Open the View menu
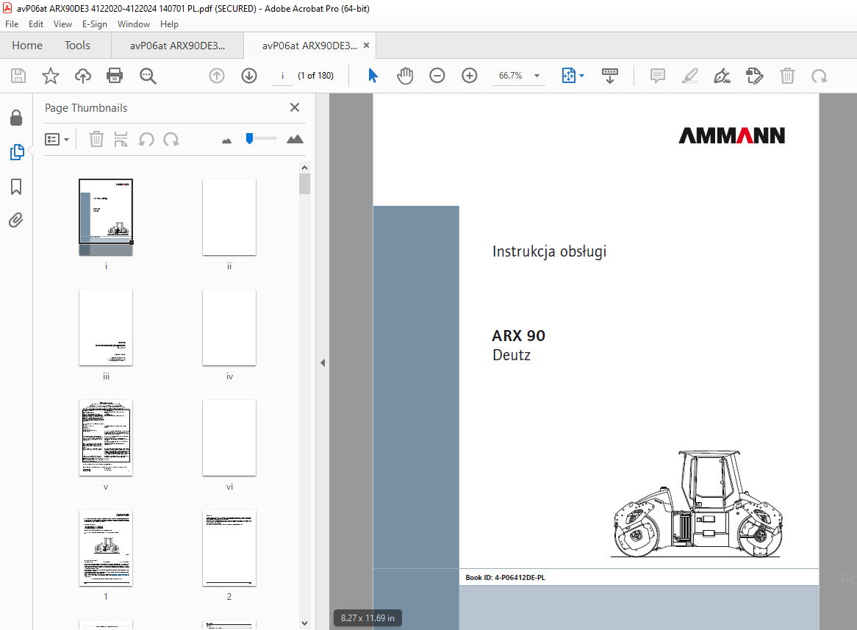Viewport: 857px width, 630px height. coord(63,24)
